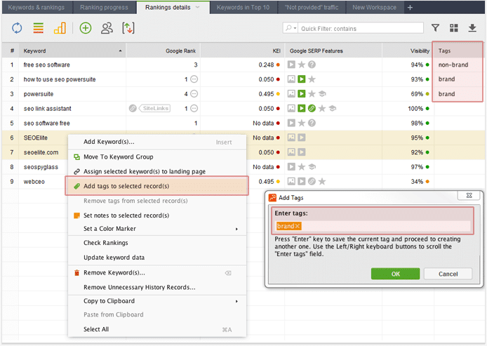Viewport: 487px width, 346px height.
Task: Click the striped list lines toolbar icon
Action: [x=39, y=28]
